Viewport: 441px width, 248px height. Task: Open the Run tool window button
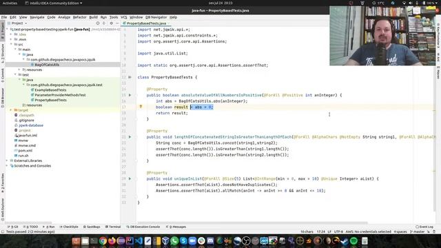click(x=49, y=227)
